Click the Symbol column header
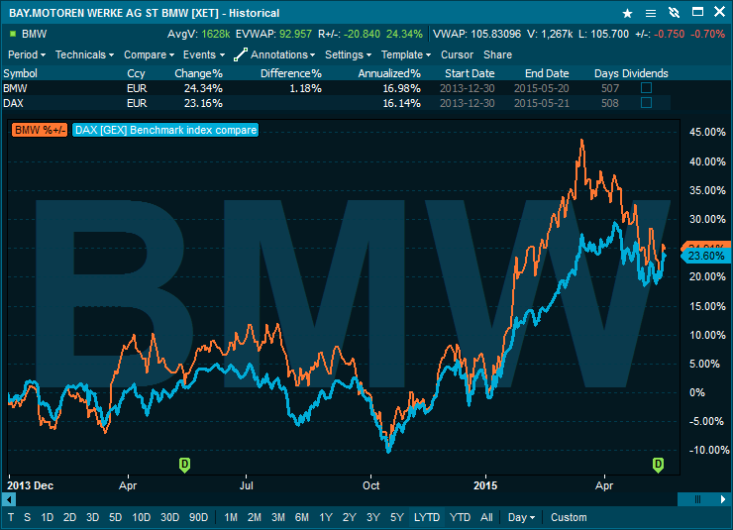The height and width of the screenshot is (530, 733). tap(20, 73)
